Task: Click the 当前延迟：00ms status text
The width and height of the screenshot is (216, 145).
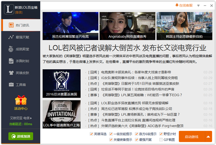Action: pyautogui.click(x=21, y=124)
